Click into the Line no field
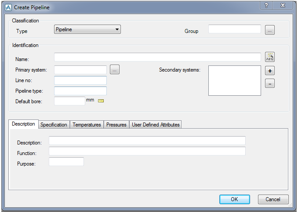The width and height of the screenshot is (298, 213). pos(80,80)
